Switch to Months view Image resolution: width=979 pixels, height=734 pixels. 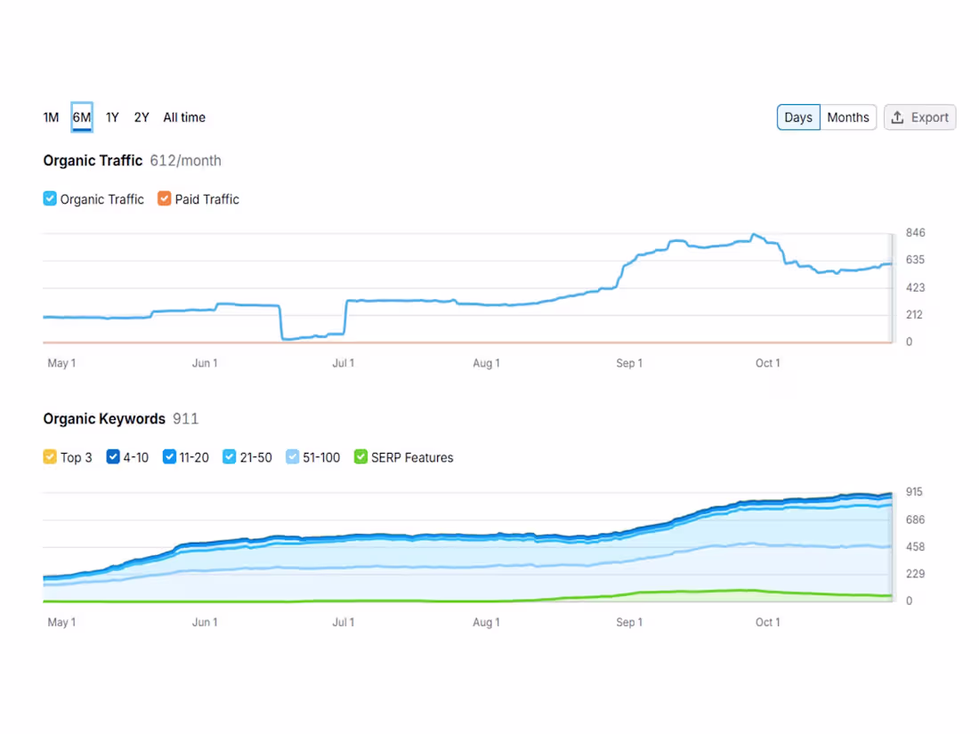coord(848,117)
